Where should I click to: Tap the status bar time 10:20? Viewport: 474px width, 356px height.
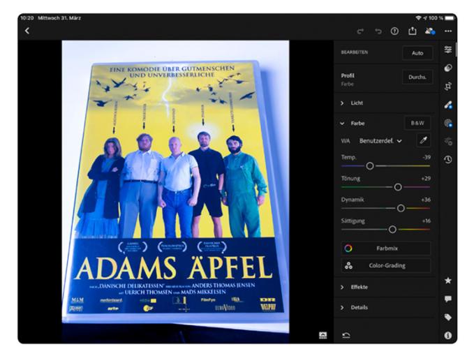pyautogui.click(x=27, y=18)
